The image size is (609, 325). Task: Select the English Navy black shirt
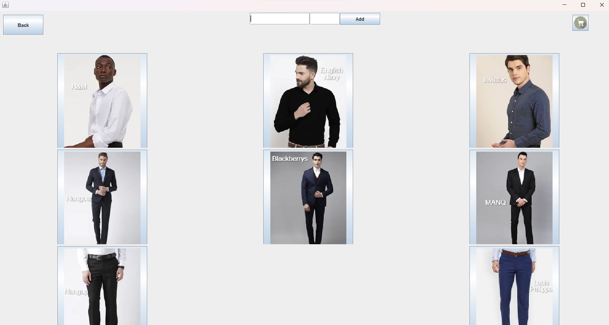point(308,100)
